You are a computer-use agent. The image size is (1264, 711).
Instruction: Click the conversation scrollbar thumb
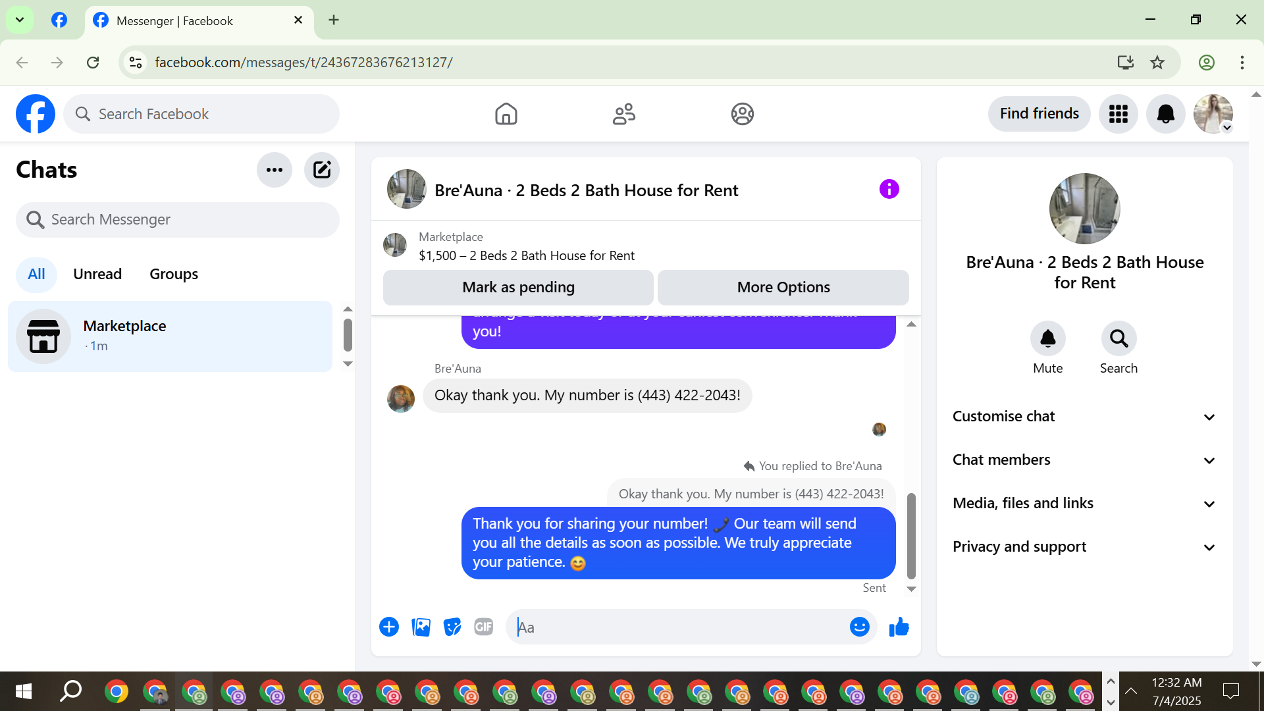[x=911, y=535]
